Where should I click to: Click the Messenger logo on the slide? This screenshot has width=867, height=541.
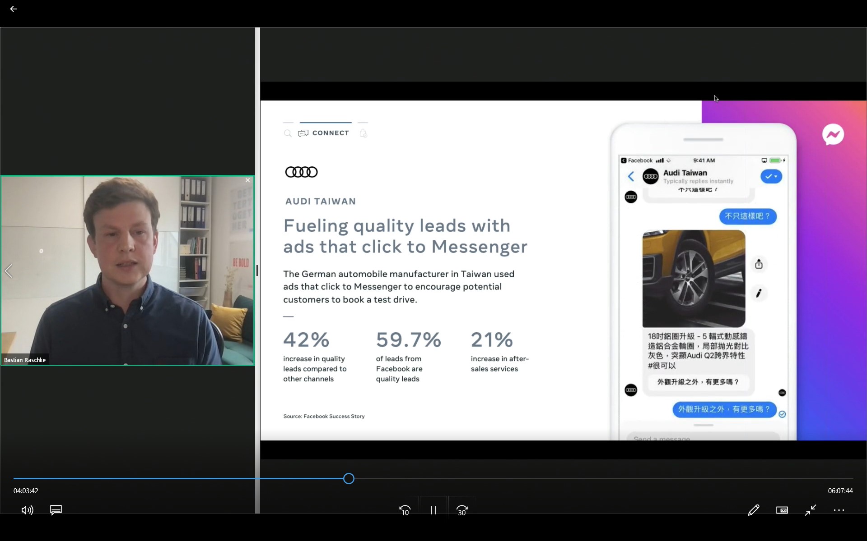click(833, 134)
